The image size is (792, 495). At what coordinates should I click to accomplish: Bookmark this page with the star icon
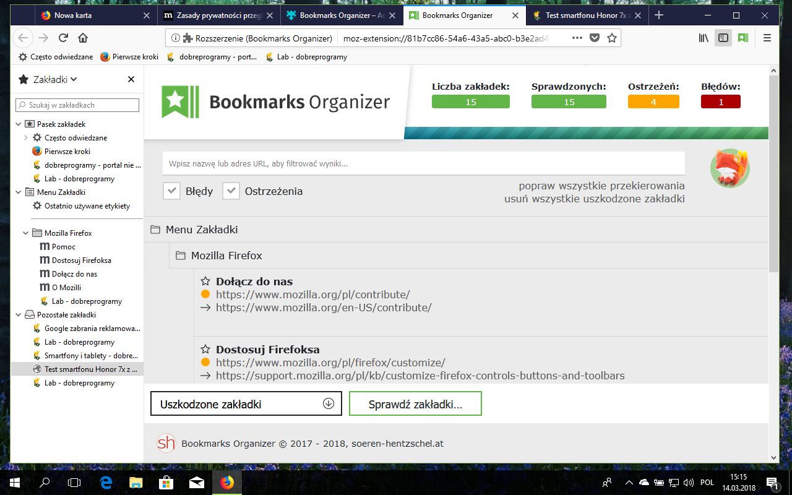612,38
